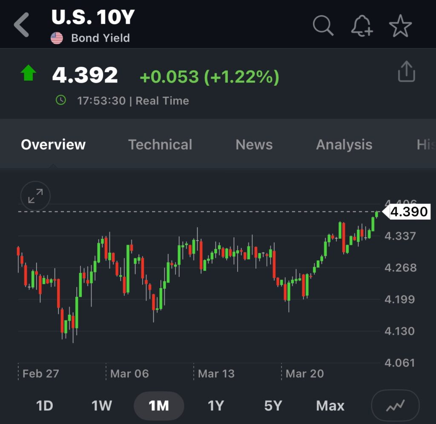Select the 1Y time range
This screenshot has width=436, height=424.
(215, 406)
